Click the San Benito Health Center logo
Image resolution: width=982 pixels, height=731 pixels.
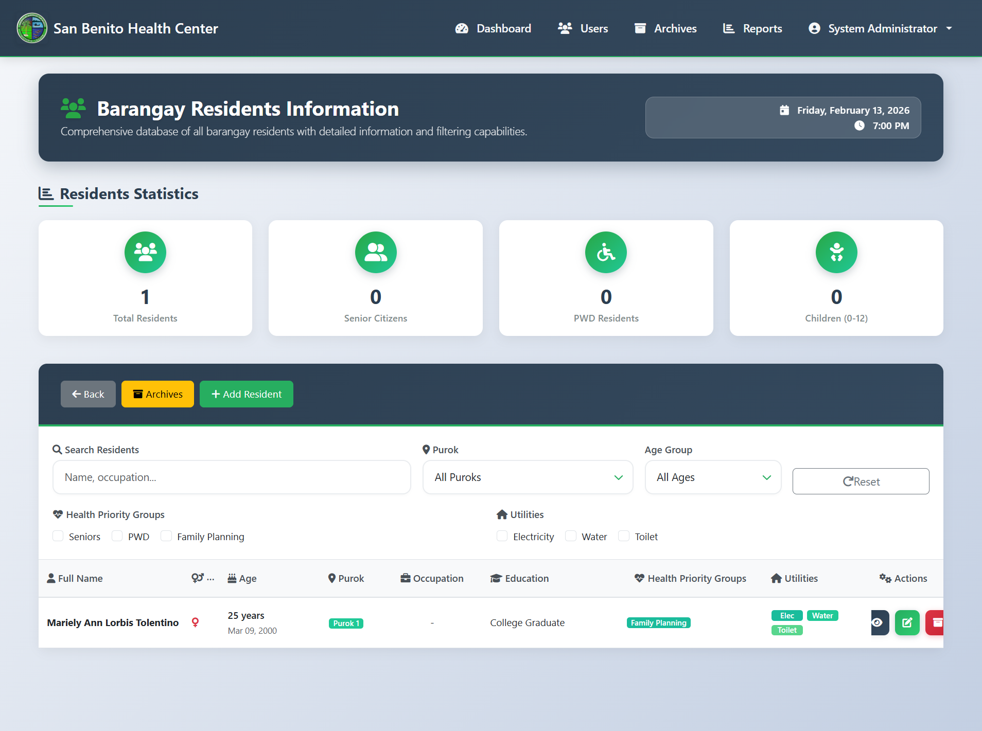32,28
